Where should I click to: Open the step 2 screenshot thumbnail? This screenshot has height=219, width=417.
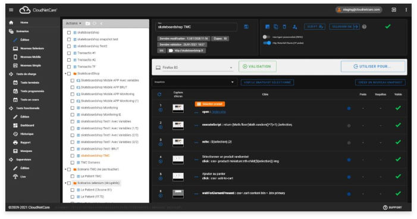coord(178,125)
